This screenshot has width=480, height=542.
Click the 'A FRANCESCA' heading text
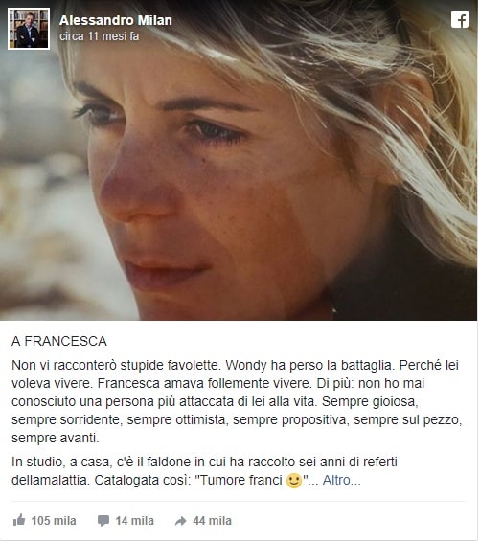click(x=59, y=341)
